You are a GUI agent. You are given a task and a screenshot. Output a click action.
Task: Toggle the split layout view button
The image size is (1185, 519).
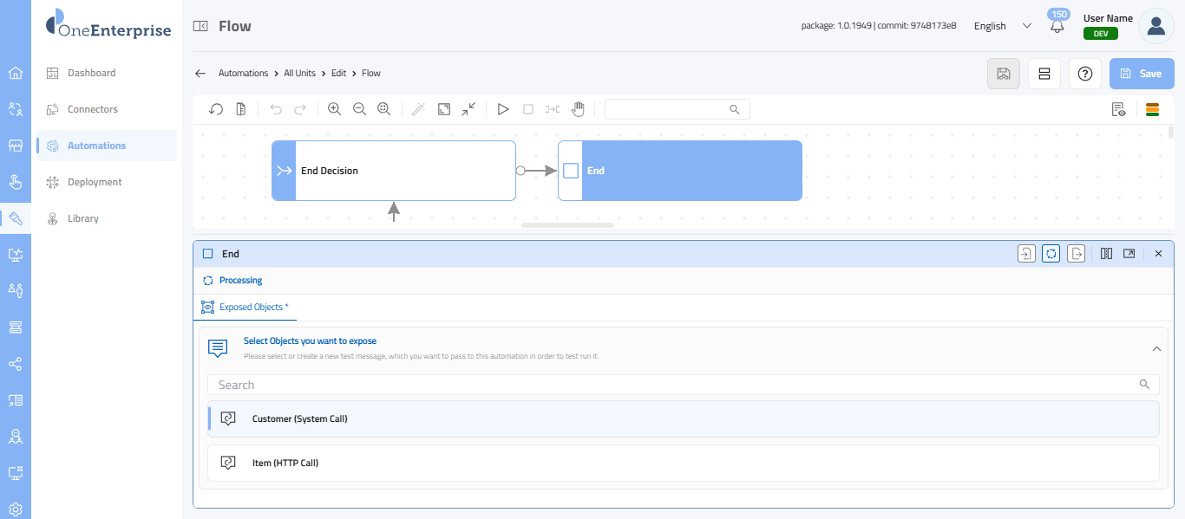[x=1044, y=74]
